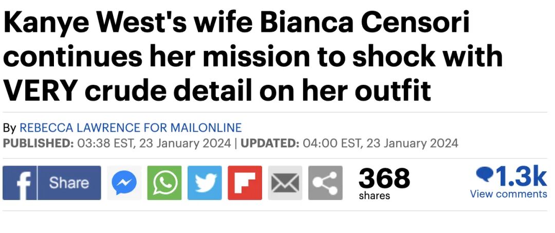This screenshot has width=555, height=233.
Task: Click the Facebook 'f' logo
Action: pos(20,183)
